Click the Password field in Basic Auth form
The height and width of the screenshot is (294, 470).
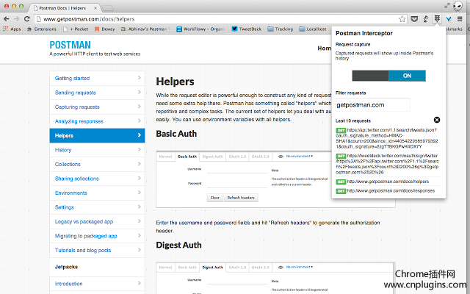tap(236, 184)
